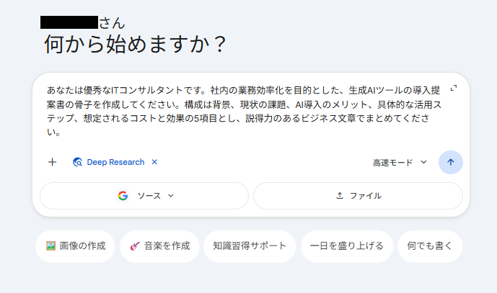This screenshot has height=293, width=497.
Task: Click the guitar icon on 音楽を作成
Action: coord(134,245)
